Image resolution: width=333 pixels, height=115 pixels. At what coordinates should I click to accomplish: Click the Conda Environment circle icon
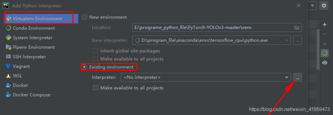pos(9,28)
